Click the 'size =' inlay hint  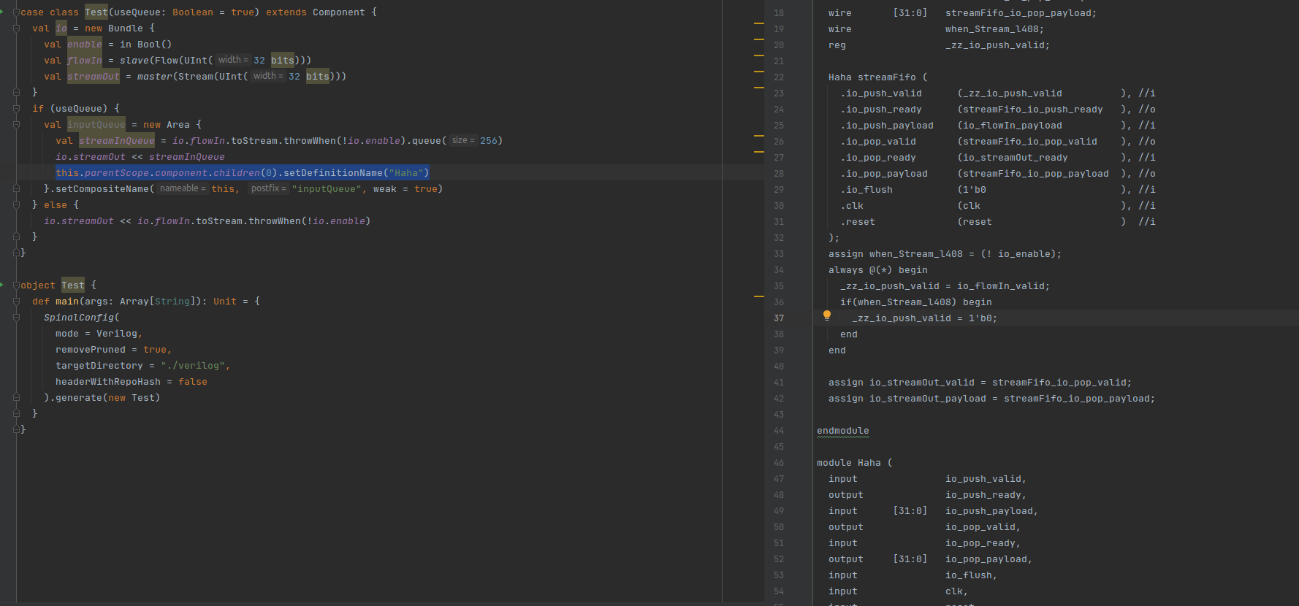click(462, 140)
